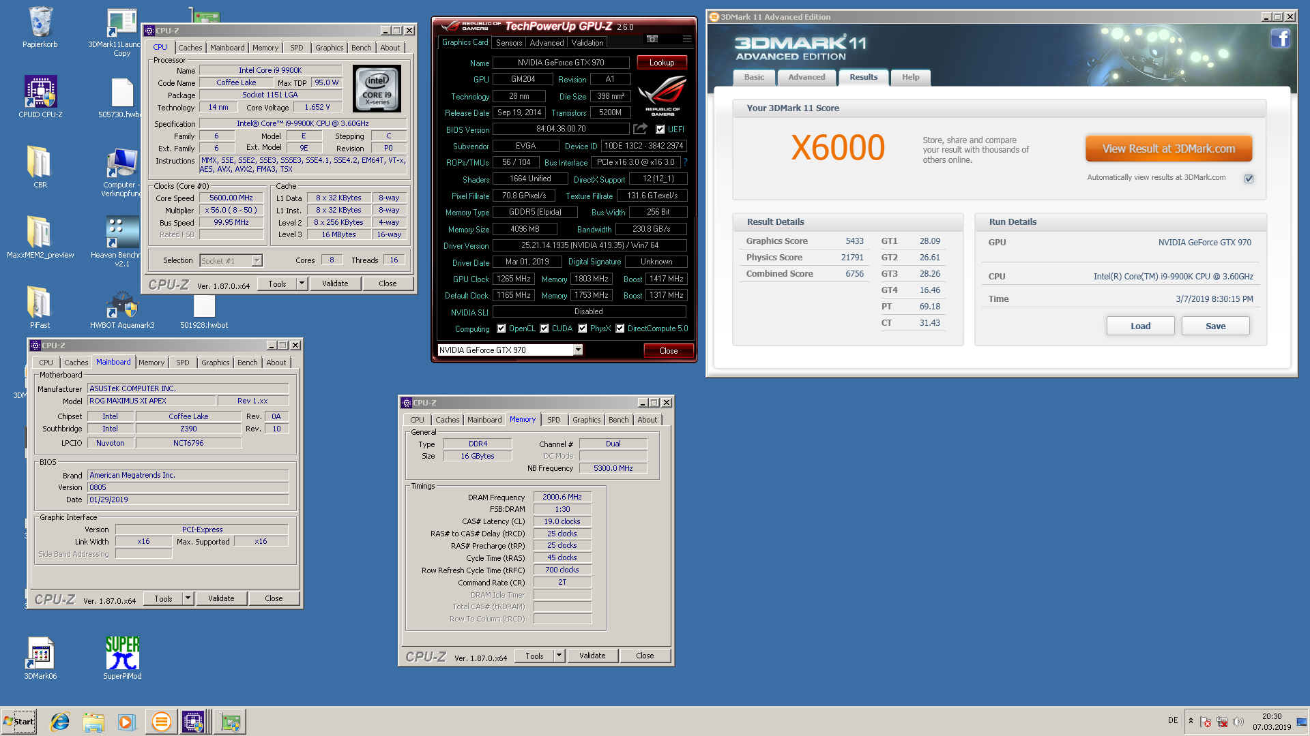
Task: Click the Start button
Action: tap(18, 722)
